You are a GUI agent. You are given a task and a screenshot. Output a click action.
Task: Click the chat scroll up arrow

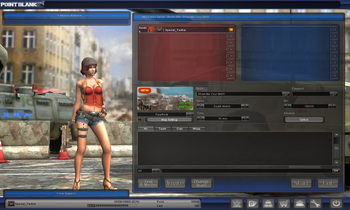point(336,135)
